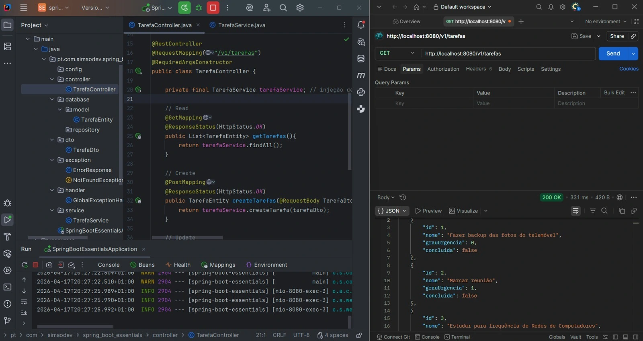
Task: Open the Database tool window
Action: point(361,59)
